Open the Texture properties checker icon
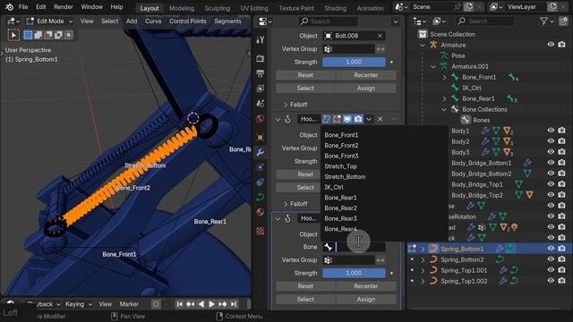Viewport: 573px width, 322px height. 260,231
